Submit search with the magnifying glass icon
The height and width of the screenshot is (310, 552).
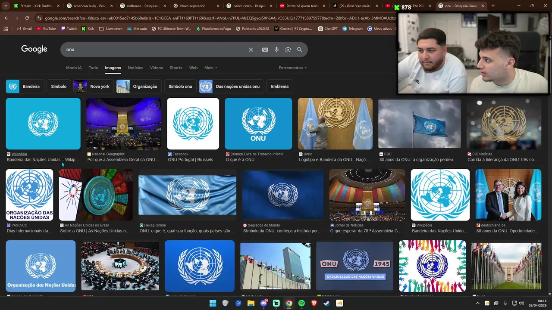299,50
